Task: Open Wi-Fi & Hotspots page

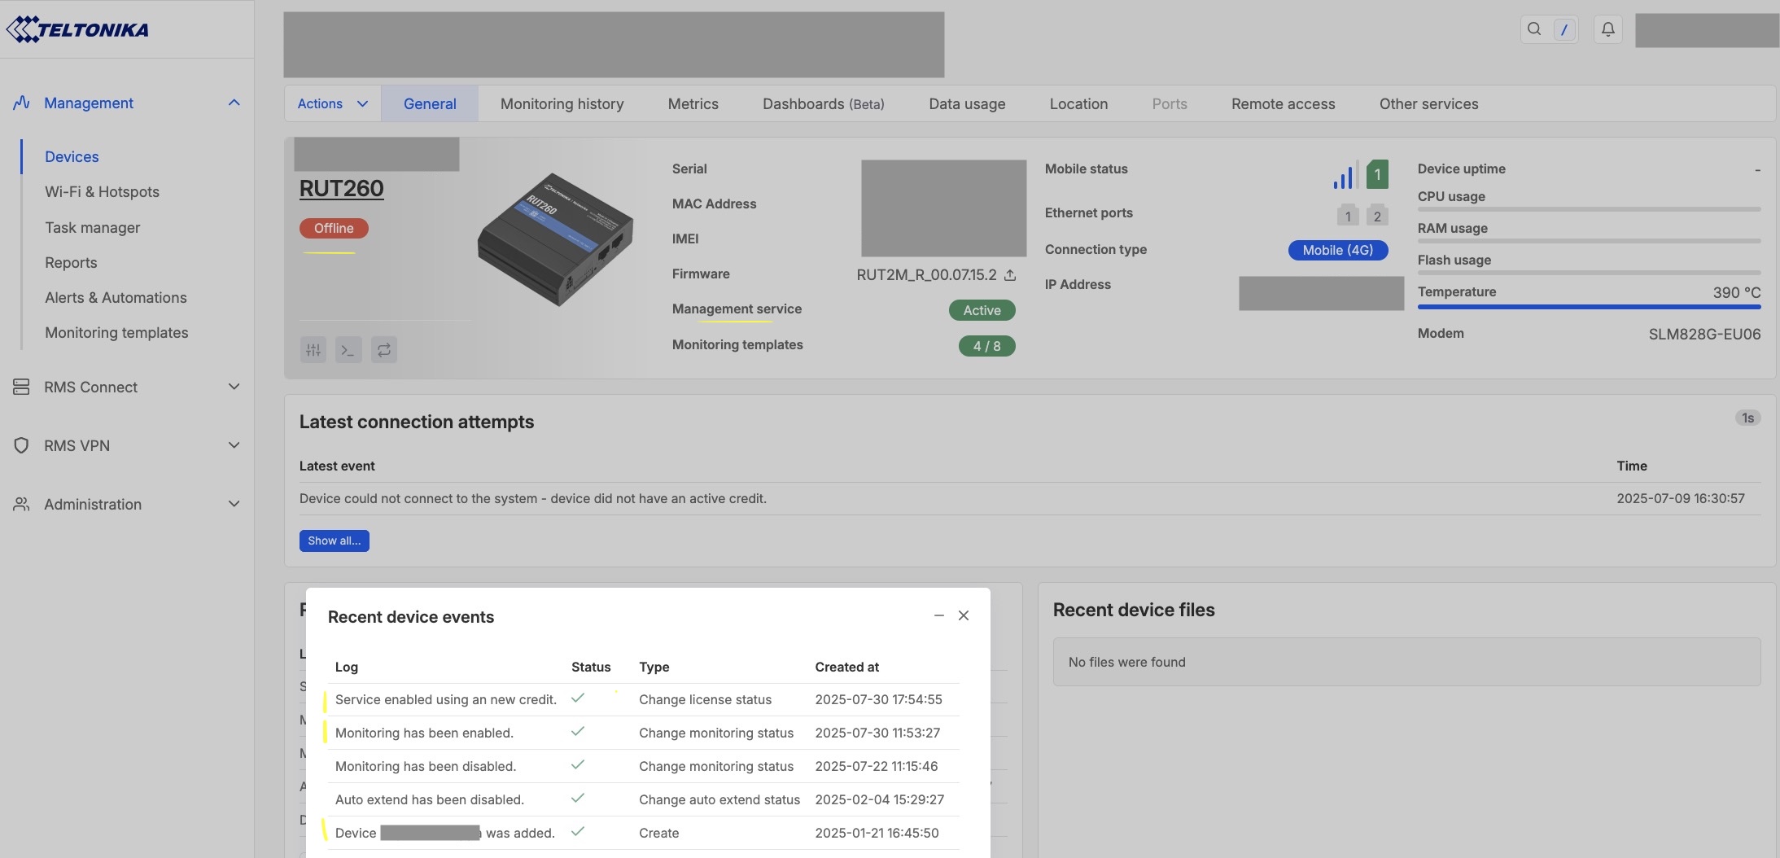Action: (x=103, y=191)
